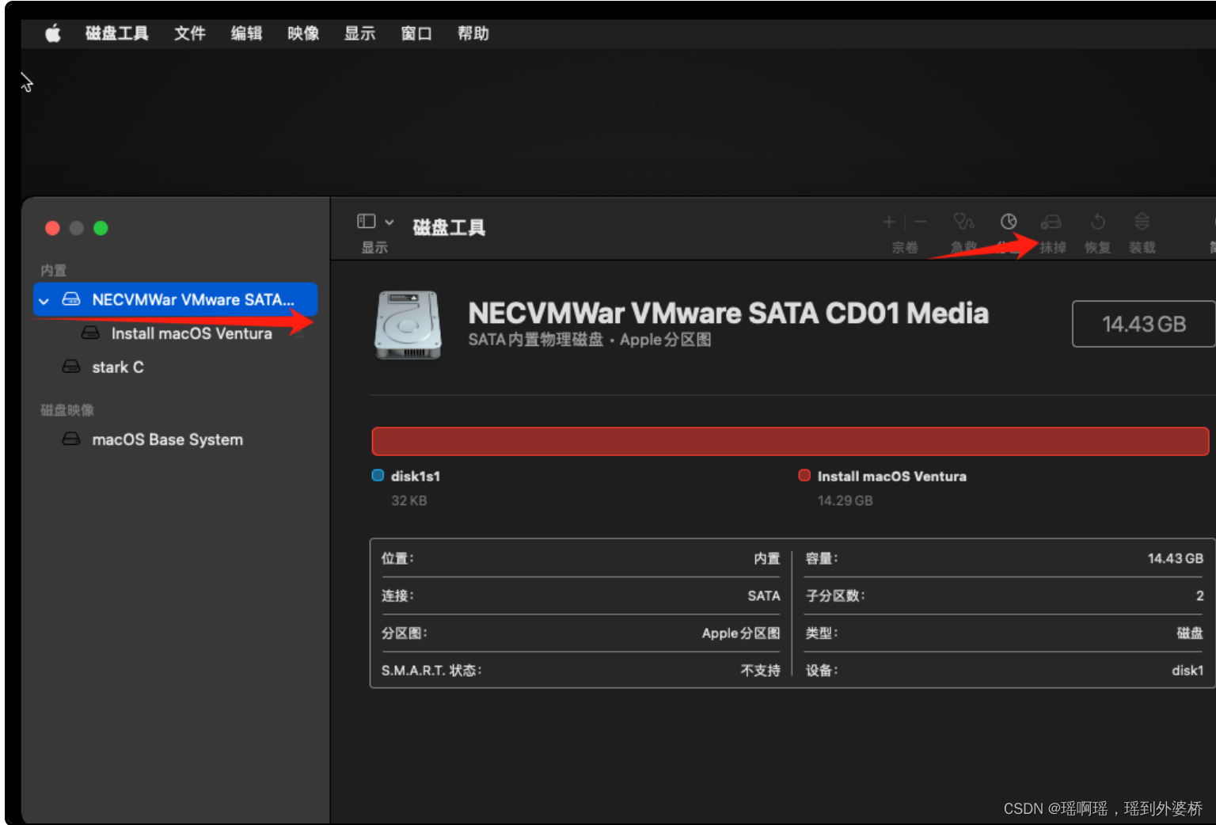Image resolution: width=1216 pixels, height=825 pixels.
Task: Click the remove volume minus icon
Action: click(x=920, y=222)
